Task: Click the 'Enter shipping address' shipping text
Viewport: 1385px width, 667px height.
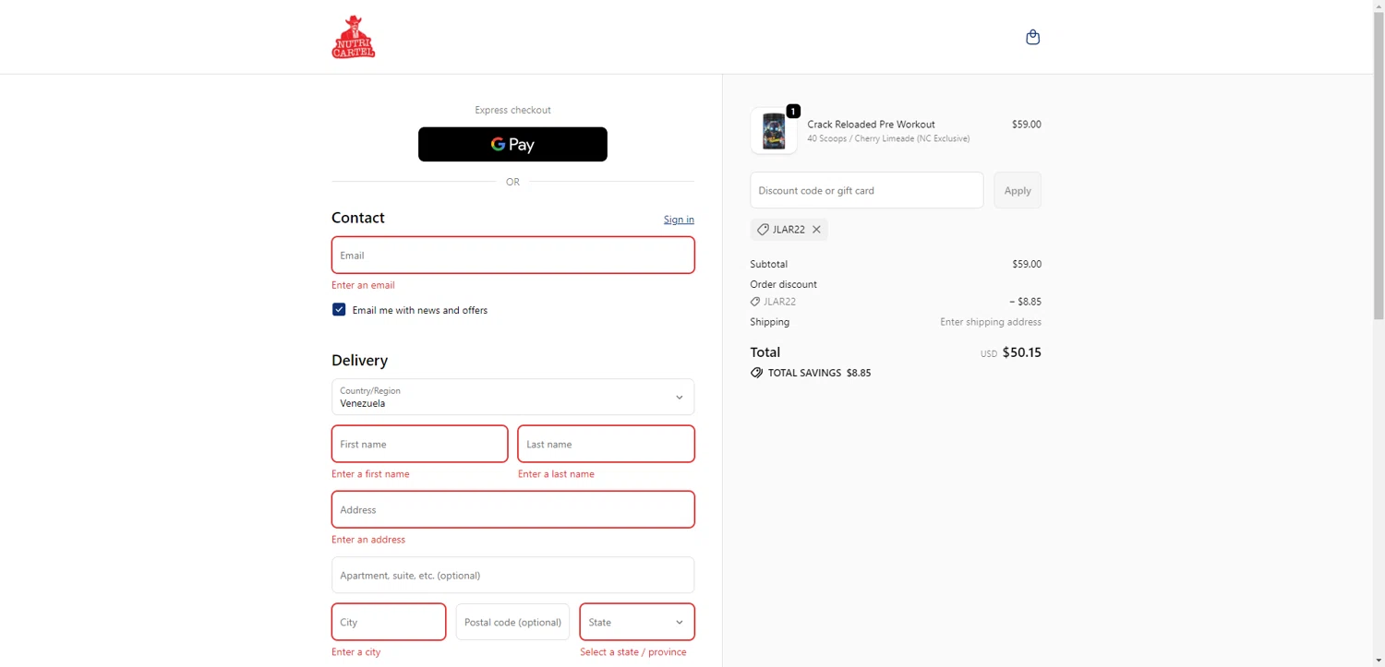Action: [991, 322]
